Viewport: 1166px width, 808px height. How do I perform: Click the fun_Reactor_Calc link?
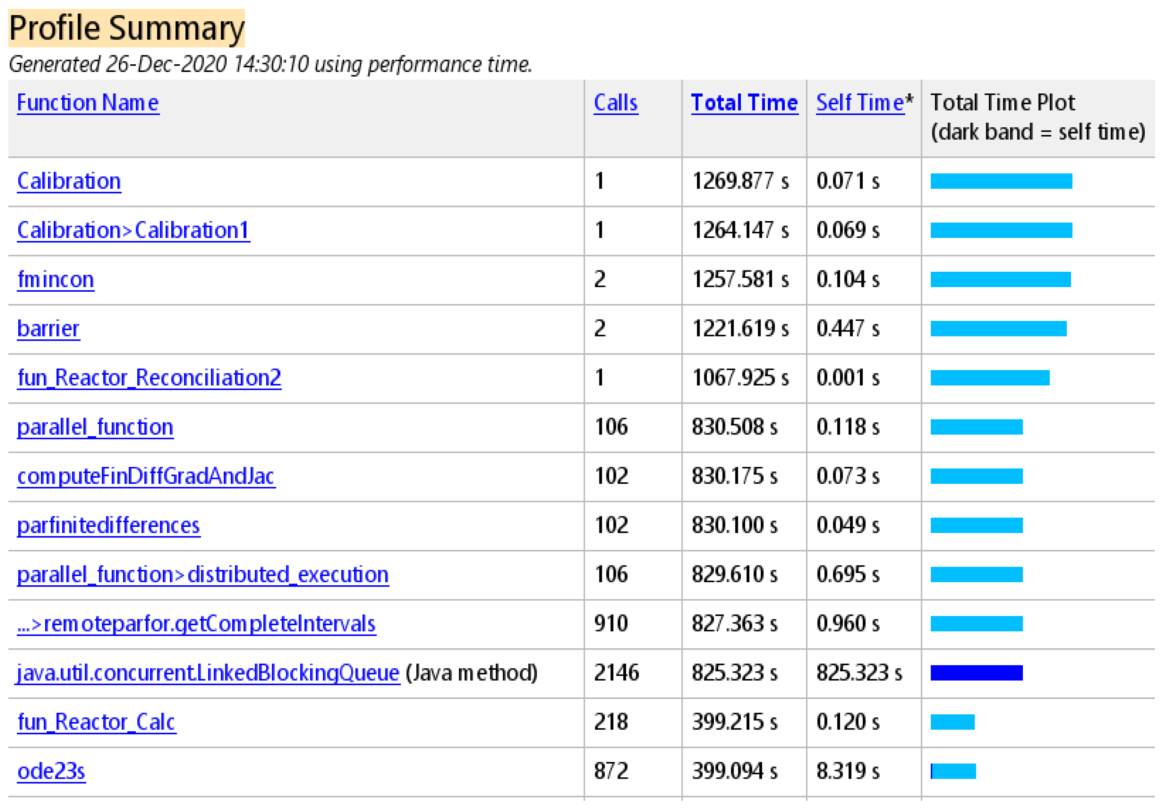click(x=96, y=722)
